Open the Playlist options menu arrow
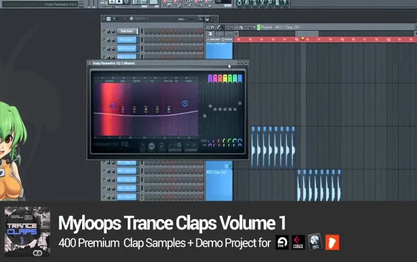This screenshot has width=417, height=262. point(208,27)
